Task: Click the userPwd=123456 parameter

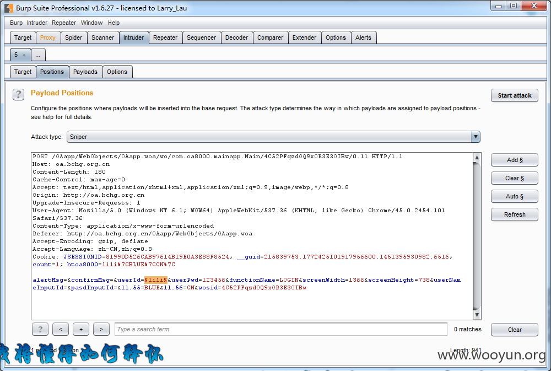Action: coord(198,280)
